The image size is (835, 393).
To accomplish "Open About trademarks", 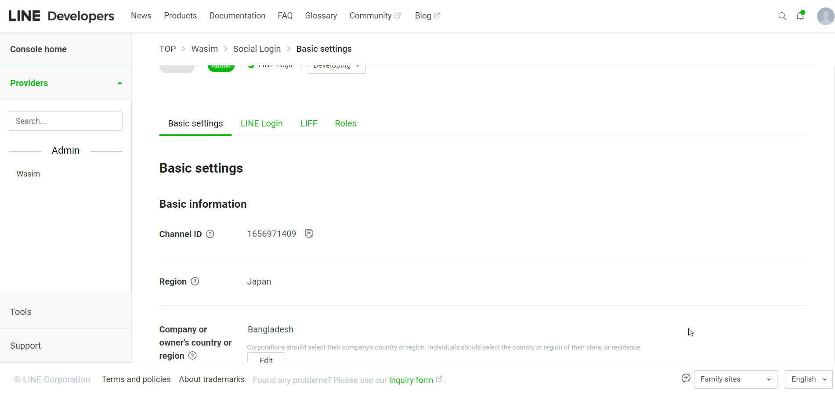I will (212, 379).
